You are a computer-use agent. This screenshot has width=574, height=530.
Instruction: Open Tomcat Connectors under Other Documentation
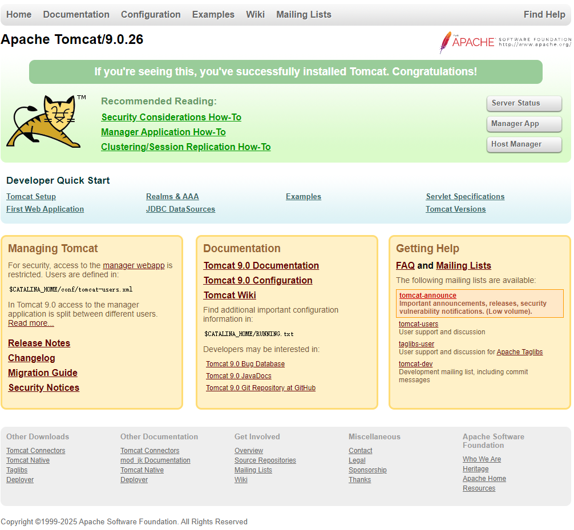(x=150, y=451)
